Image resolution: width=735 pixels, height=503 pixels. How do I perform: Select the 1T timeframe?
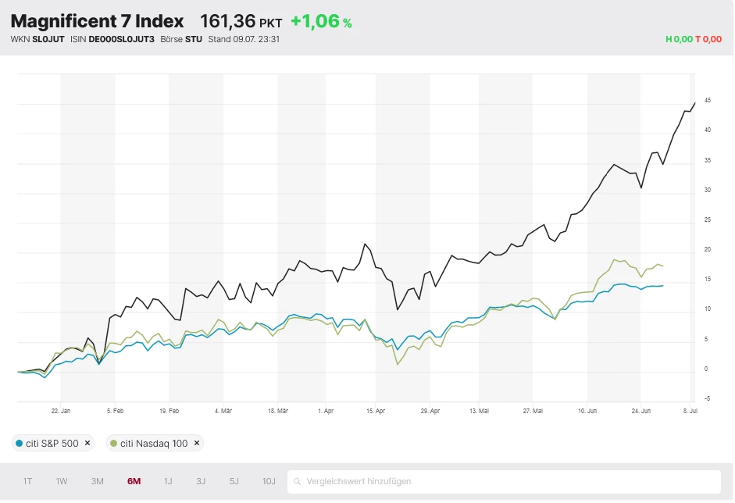click(27, 481)
